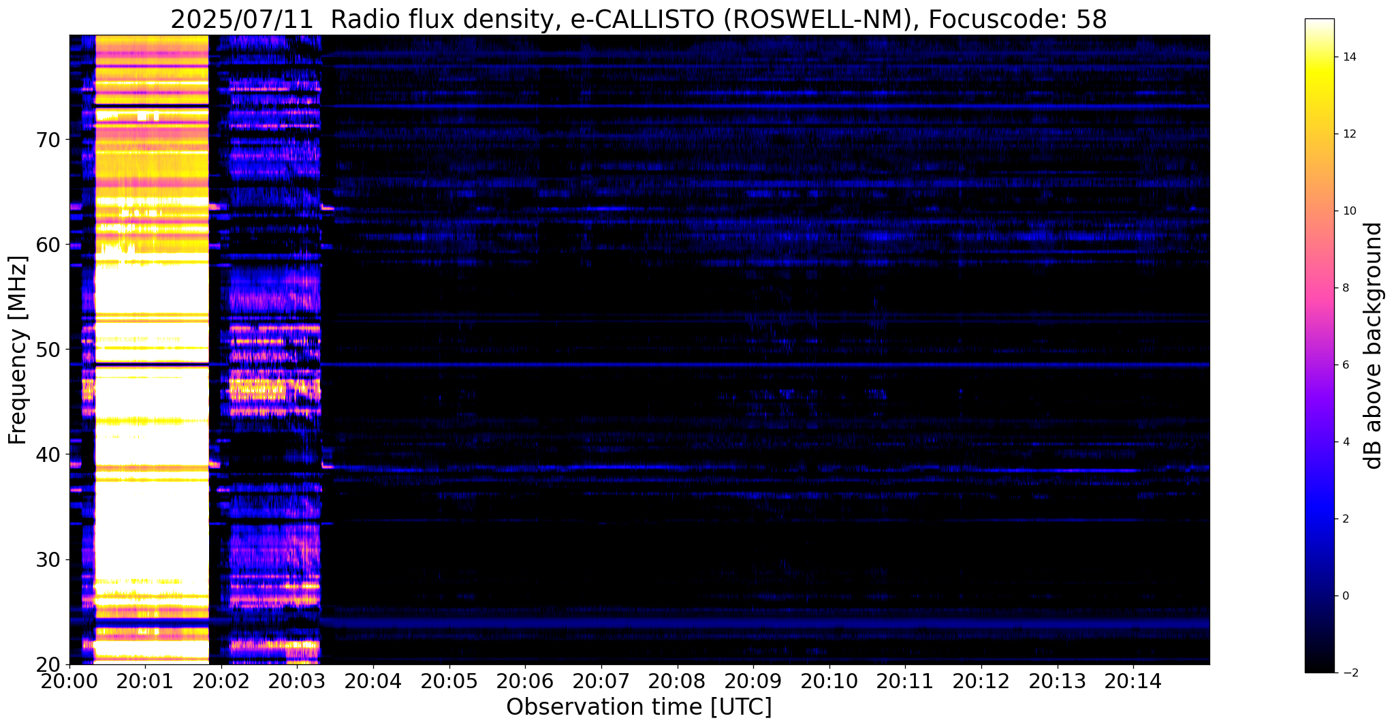Click the colorbar tick label 12
The height and width of the screenshot is (727, 1394).
click(x=1348, y=134)
